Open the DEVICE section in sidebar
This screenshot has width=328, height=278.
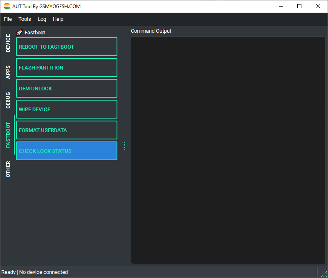click(8, 42)
